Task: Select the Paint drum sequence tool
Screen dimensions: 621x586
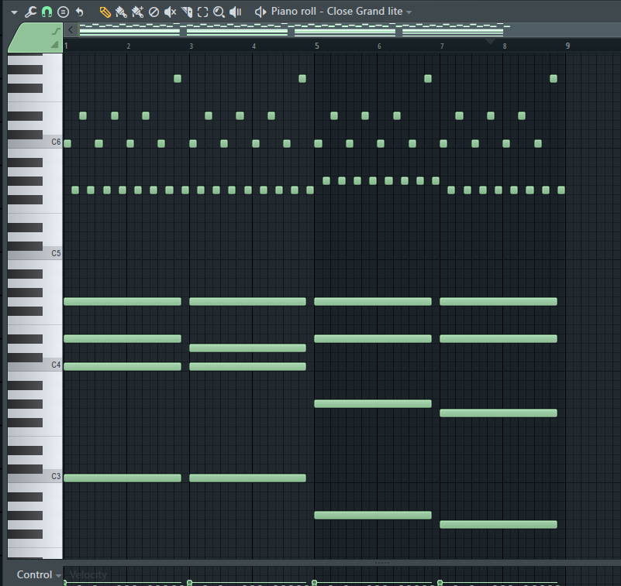Action: [137, 12]
